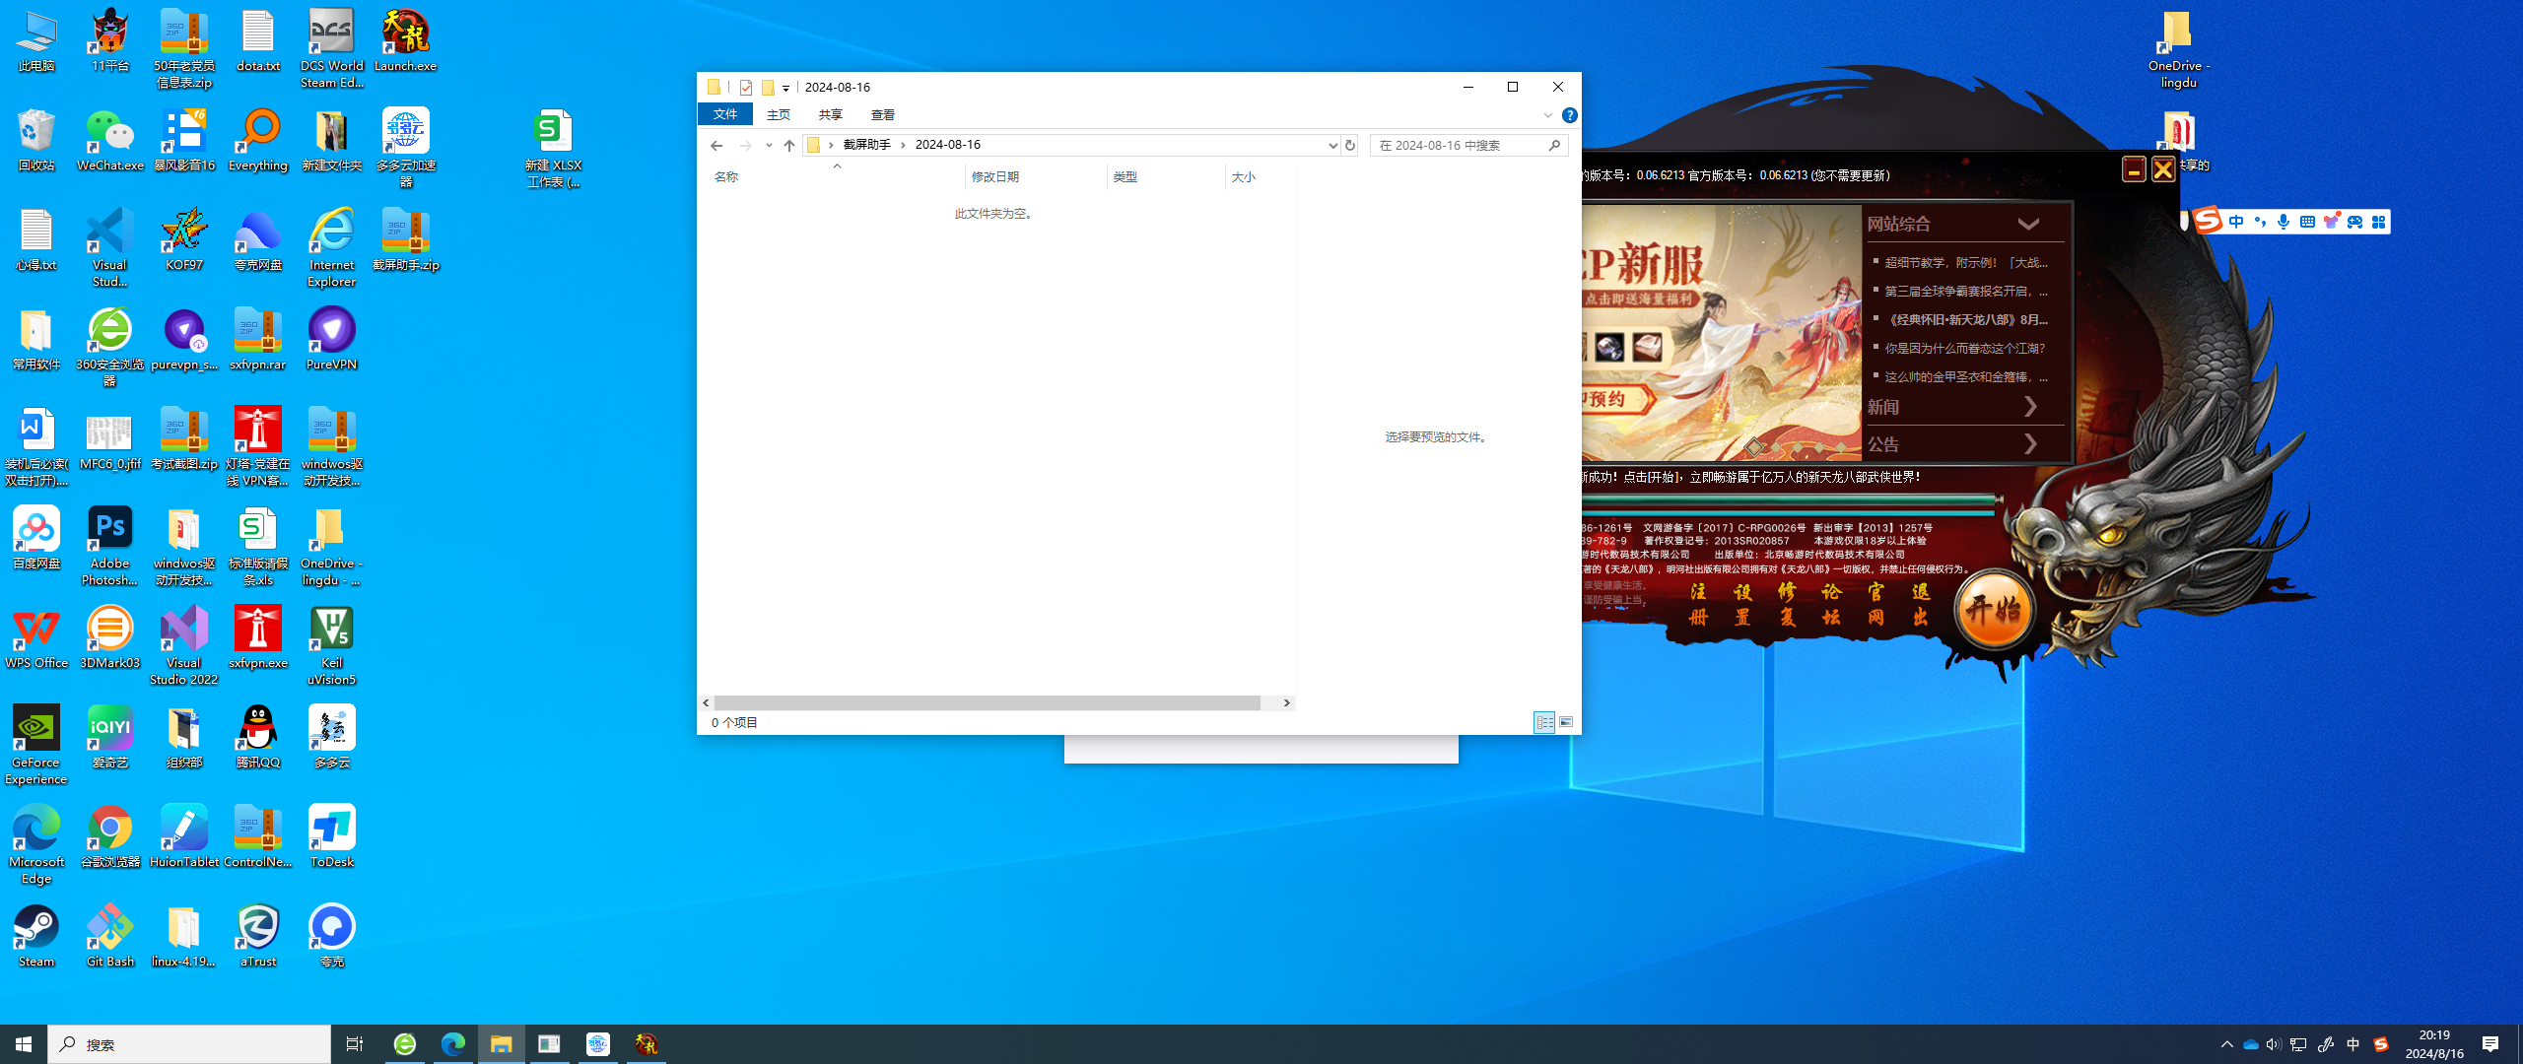Click the WeChat.exe desktop icon
This screenshot has height=1064, width=2523.
(110, 141)
